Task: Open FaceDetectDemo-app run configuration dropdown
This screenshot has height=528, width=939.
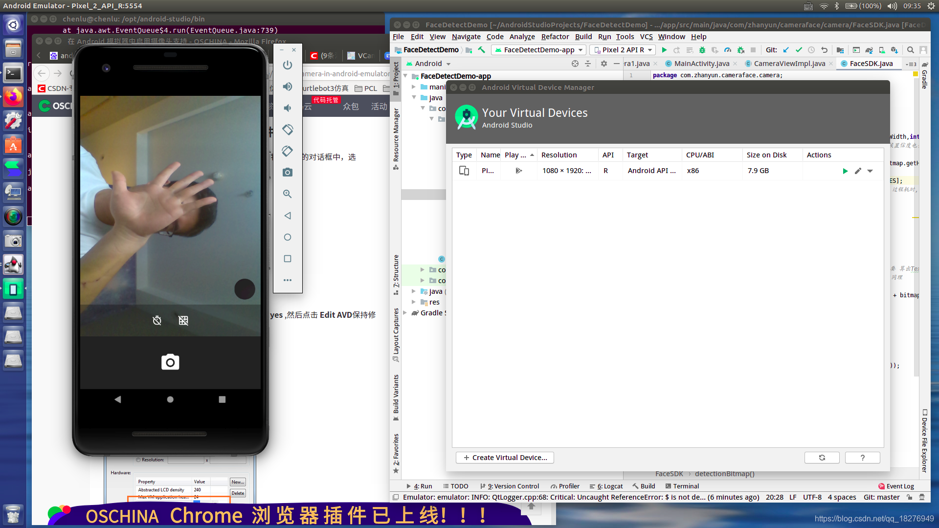Action: pyautogui.click(x=539, y=50)
